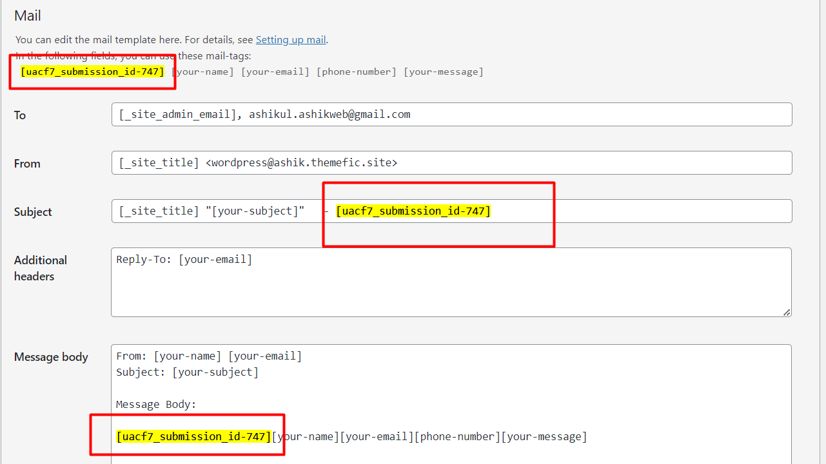Click the Subject field label
Image resolution: width=826 pixels, height=464 pixels.
coord(33,212)
